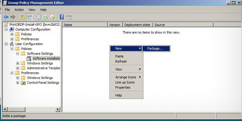
Task: Open Help with the blue question-mark icon
Action: tap(62, 17)
